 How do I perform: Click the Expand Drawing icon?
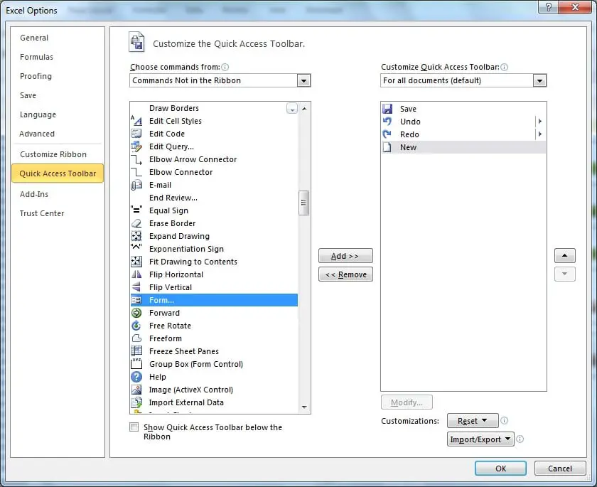point(136,236)
